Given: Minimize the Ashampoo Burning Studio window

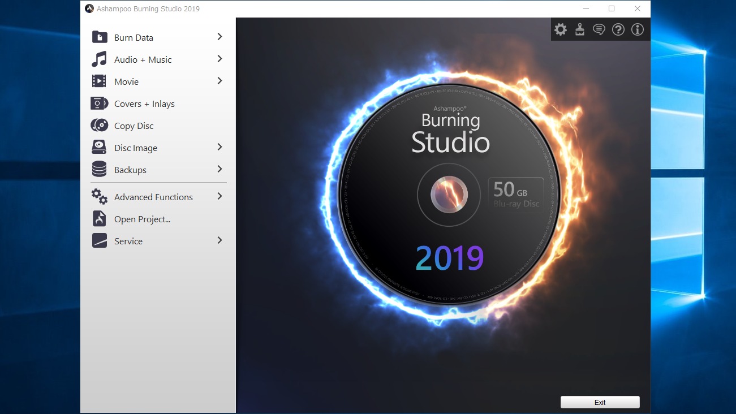Looking at the screenshot, I should pyautogui.click(x=586, y=8).
